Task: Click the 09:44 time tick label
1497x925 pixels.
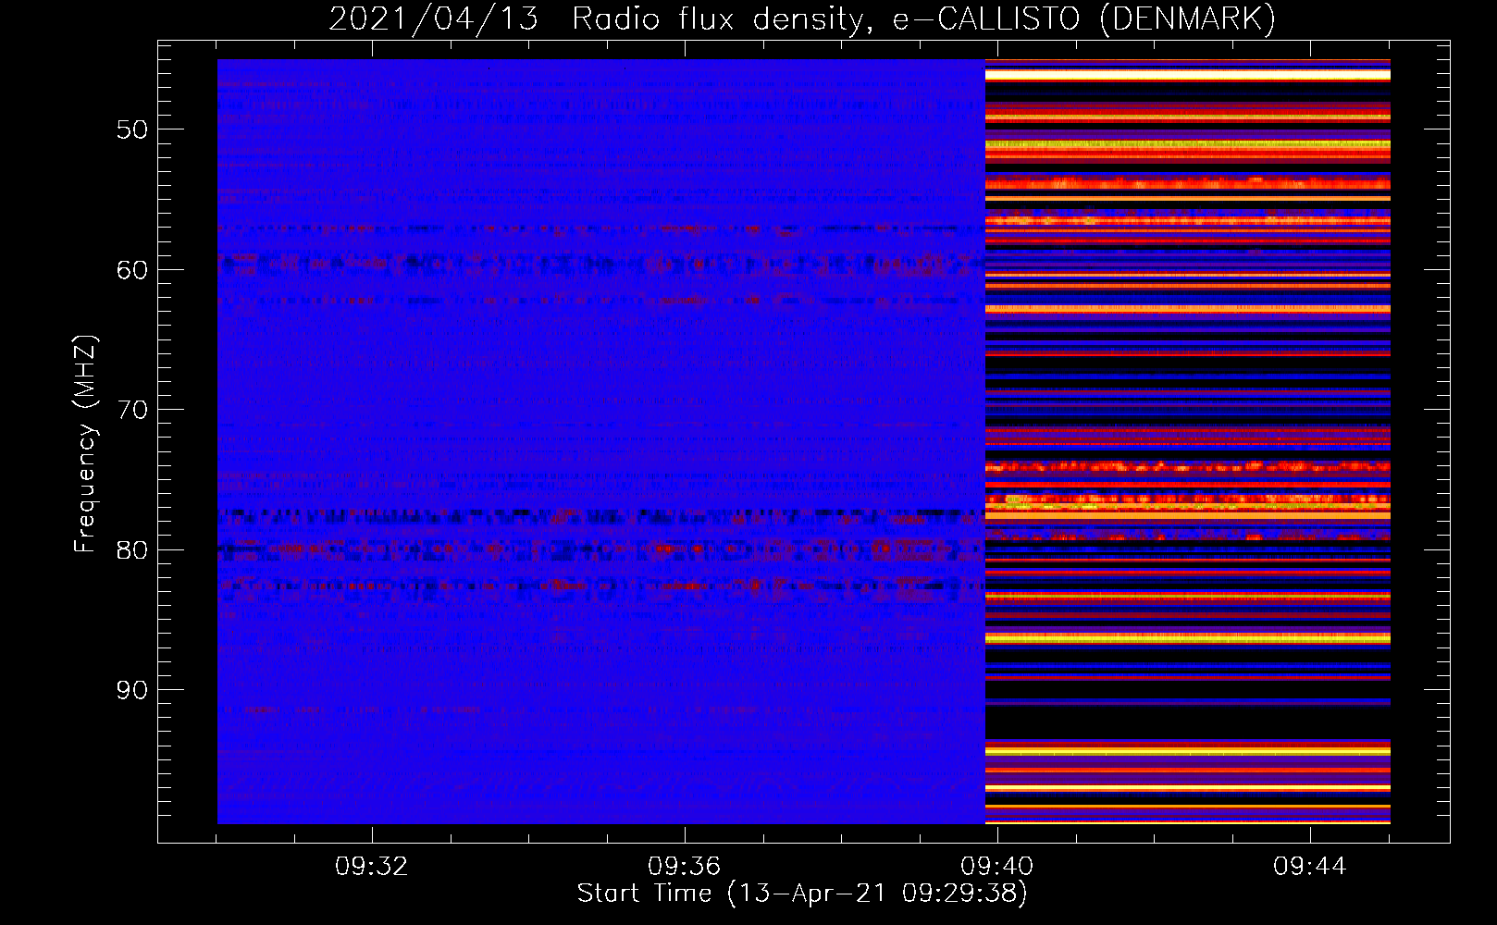Action: tap(1310, 867)
